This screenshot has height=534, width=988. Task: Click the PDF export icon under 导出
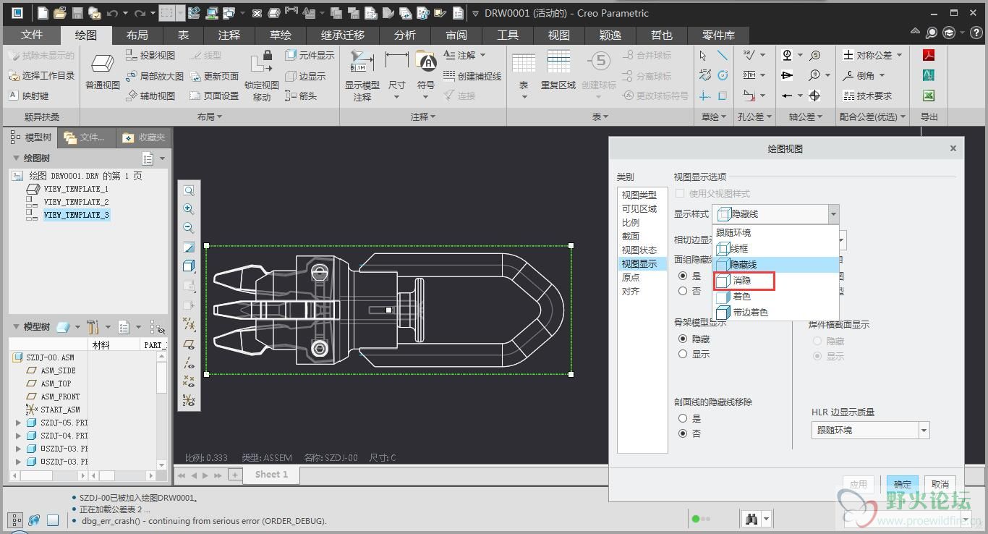pyautogui.click(x=929, y=55)
